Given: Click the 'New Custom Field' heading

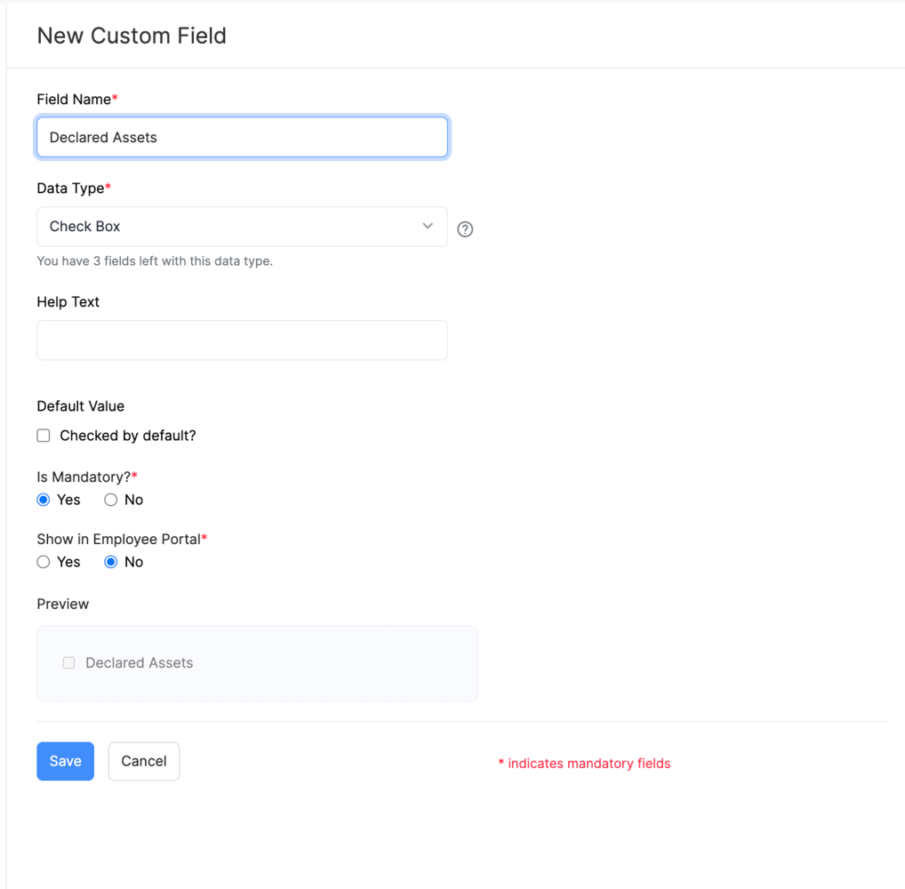Looking at the screenshot, I should [132, 36].
